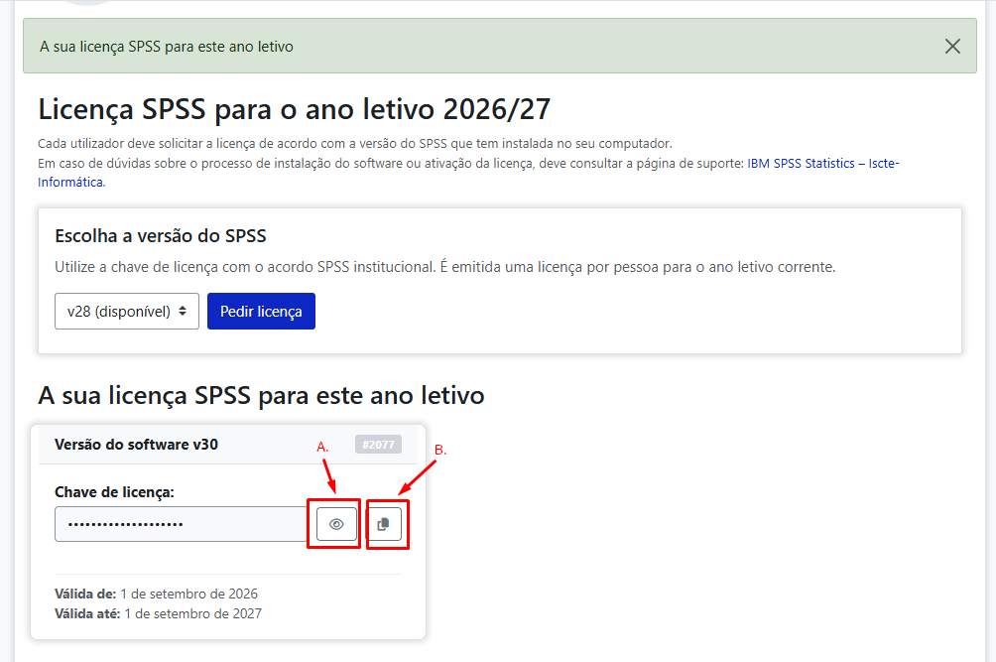Click the #2077 license badge

pyautogui.click(x=378, y=445)
